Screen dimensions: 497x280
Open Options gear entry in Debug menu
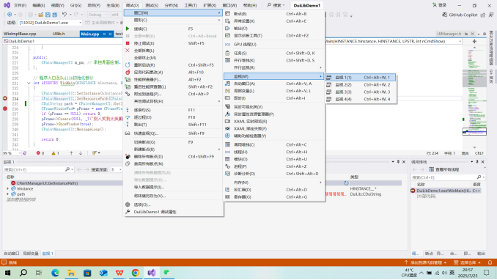(x=174, y=205)
